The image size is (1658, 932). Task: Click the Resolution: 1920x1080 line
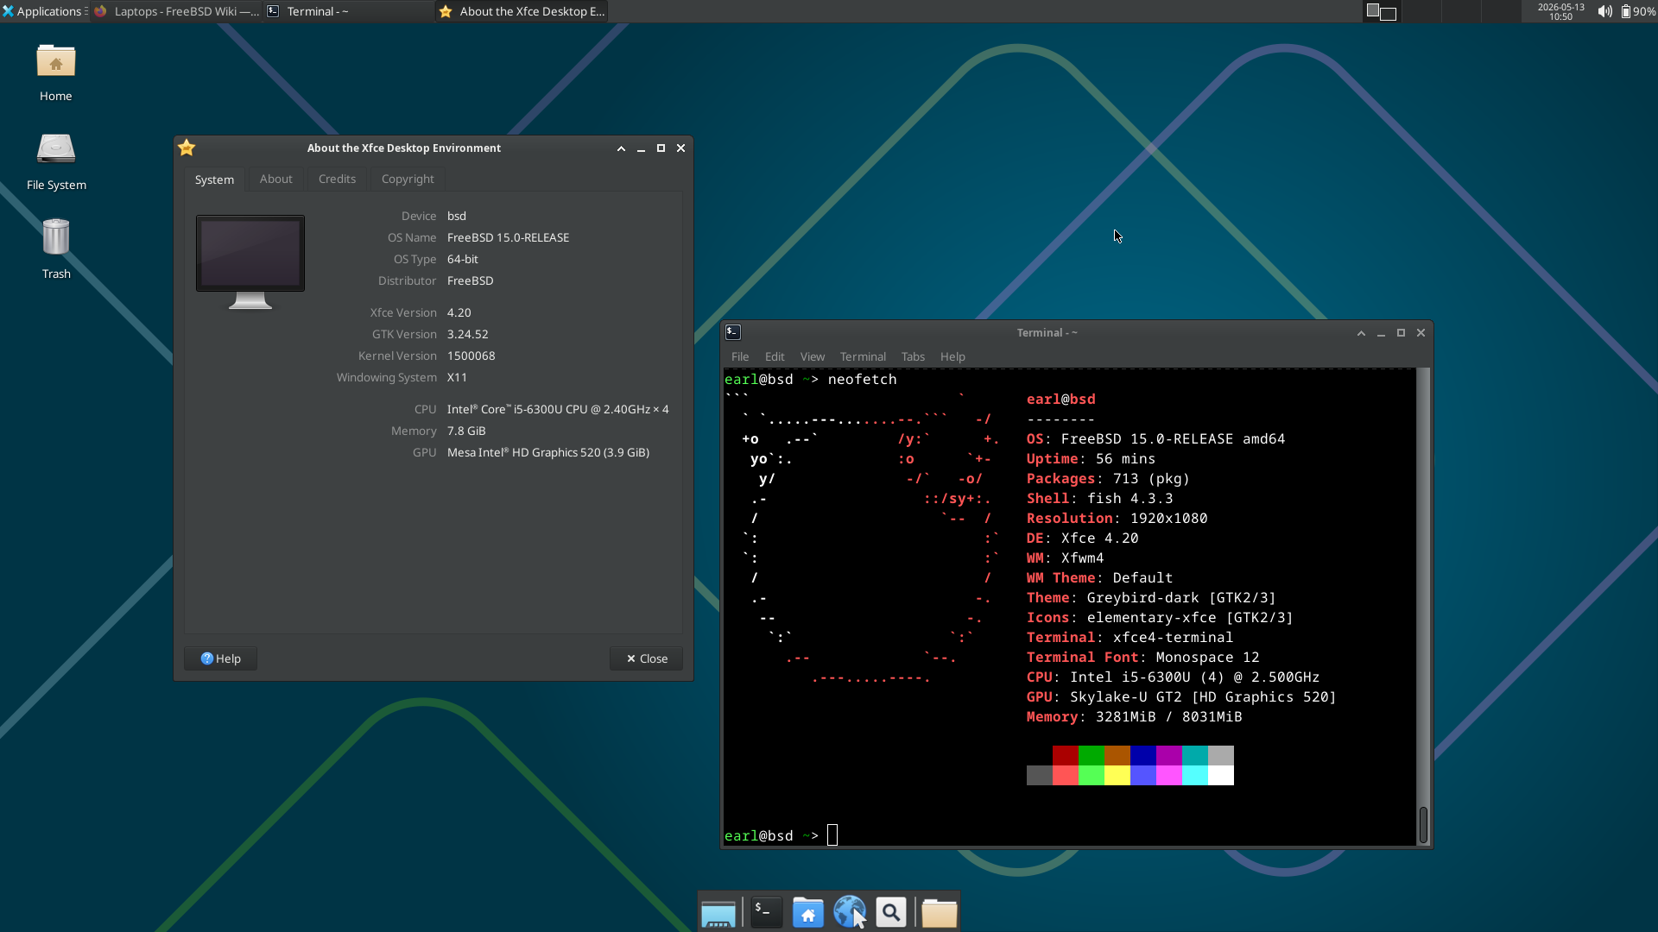point(1117,519)
